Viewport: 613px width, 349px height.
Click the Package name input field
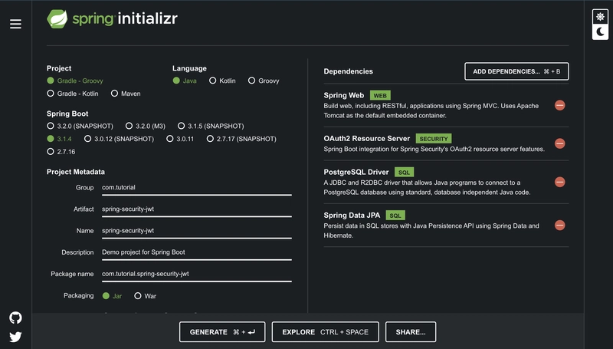197,274
